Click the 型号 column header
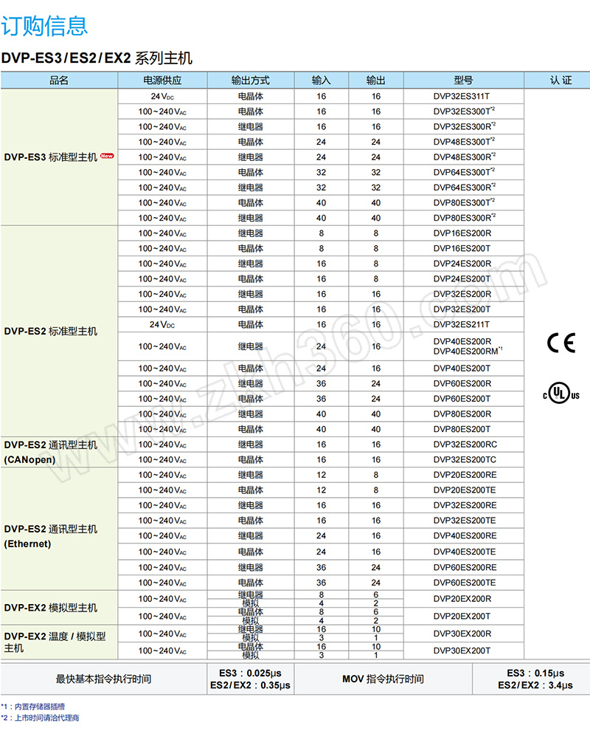 click(463, 80)
